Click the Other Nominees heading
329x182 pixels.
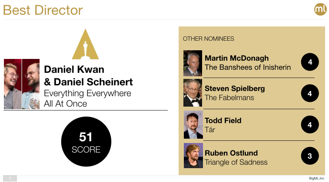pos(209,39)
